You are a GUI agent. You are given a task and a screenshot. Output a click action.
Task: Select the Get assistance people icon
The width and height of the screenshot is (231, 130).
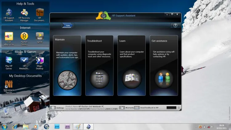coord(164,79)
